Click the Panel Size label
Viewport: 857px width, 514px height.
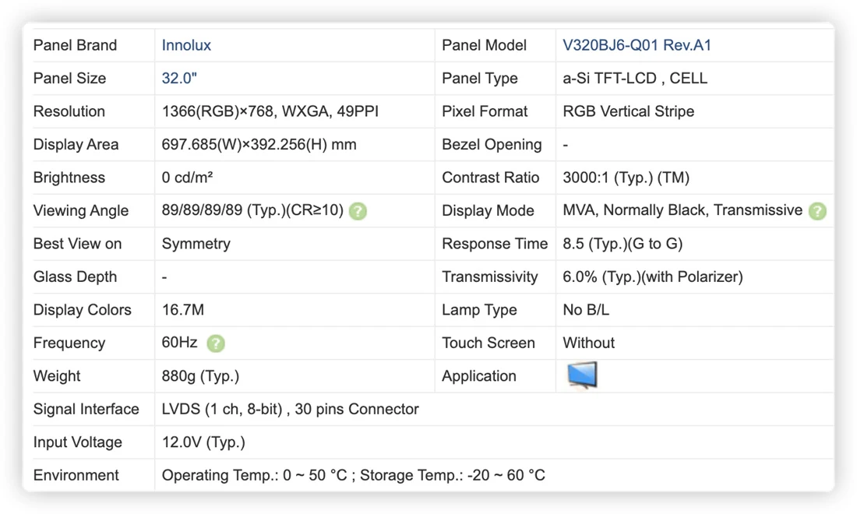click(69, 78)
